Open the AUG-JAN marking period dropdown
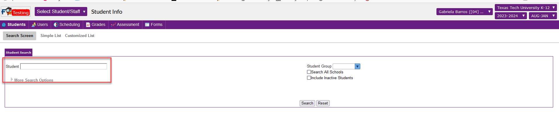The height and width of the screenshot is (115, 559). coord(543,16)
